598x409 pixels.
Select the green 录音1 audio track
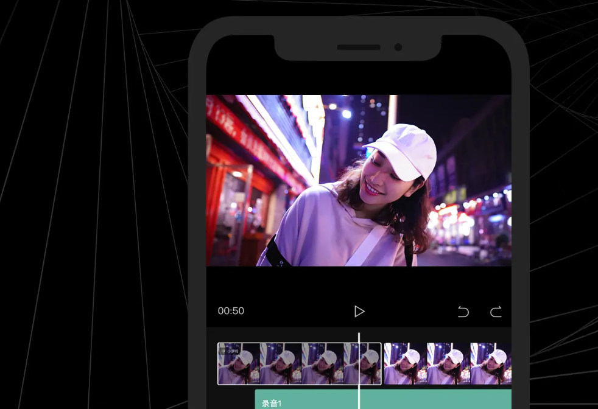383,399
